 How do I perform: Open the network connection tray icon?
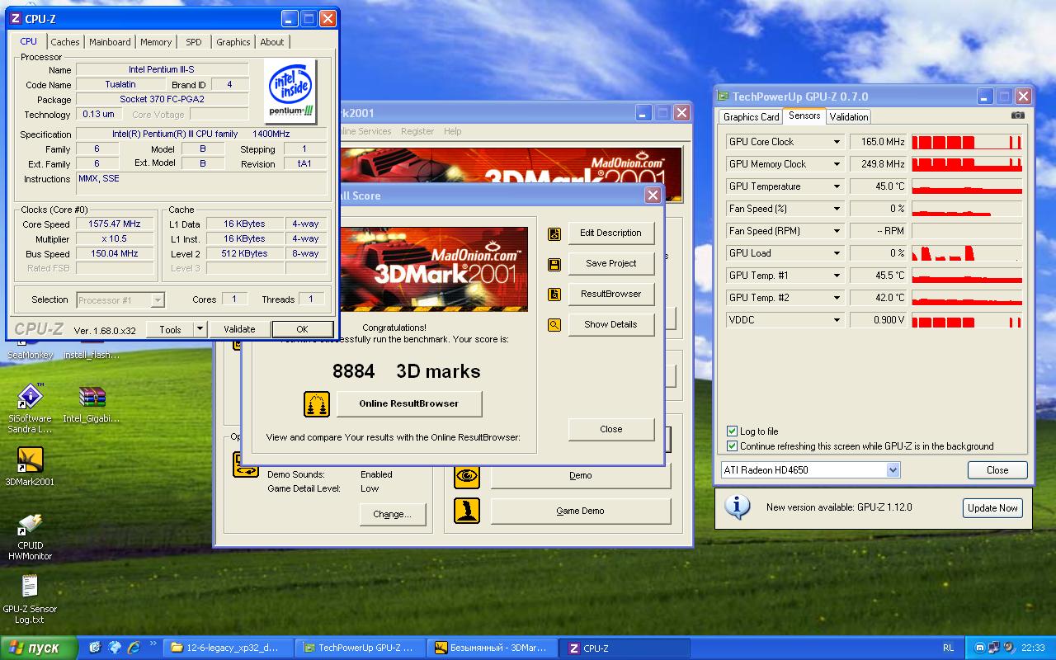pos(993,648)
